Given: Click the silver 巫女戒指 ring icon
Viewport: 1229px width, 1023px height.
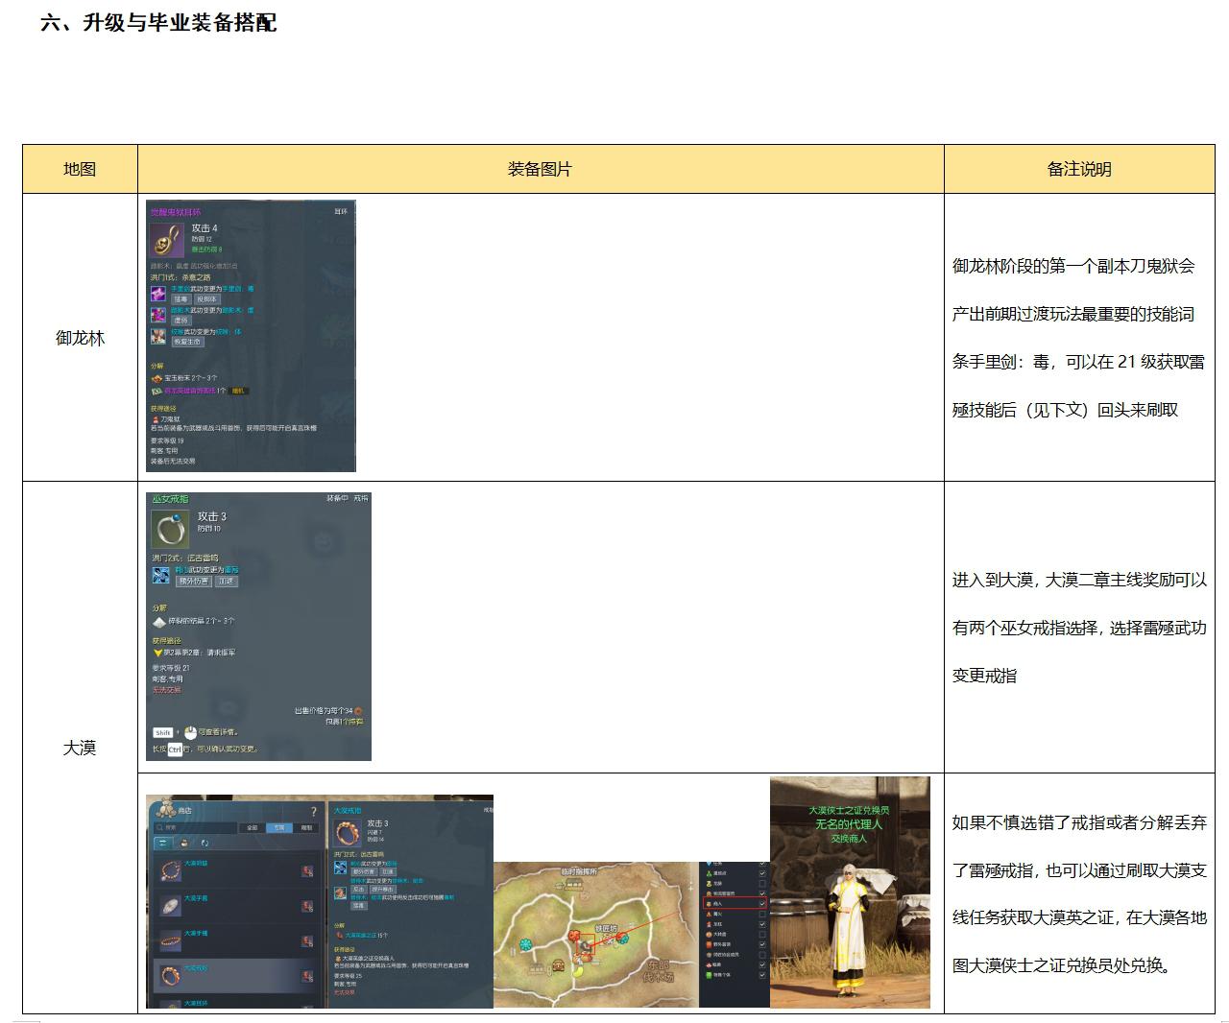Looking at the screenshot, I should [x=171, y=530].
